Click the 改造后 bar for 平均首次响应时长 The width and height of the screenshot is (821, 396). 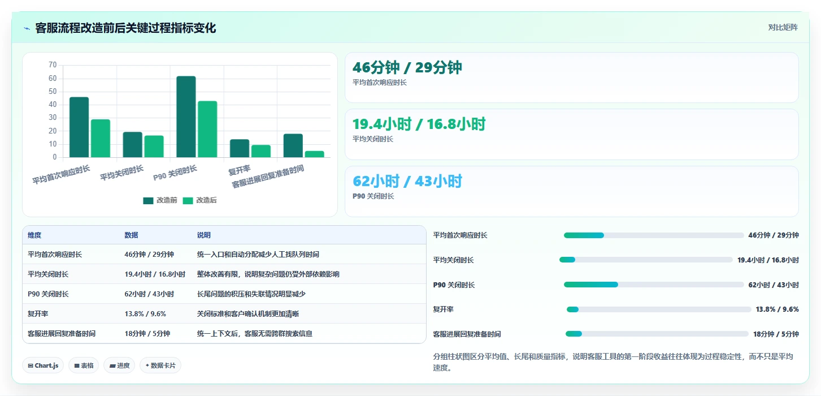(101, 138)
